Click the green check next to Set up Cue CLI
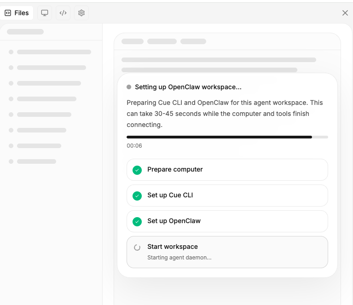 click(137, 196)
